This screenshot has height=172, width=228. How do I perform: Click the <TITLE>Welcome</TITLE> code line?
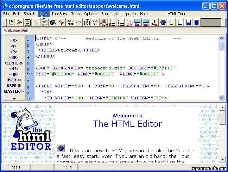tap(69, 50)
